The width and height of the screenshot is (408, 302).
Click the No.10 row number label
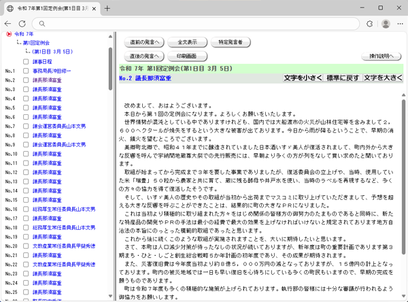11,154
